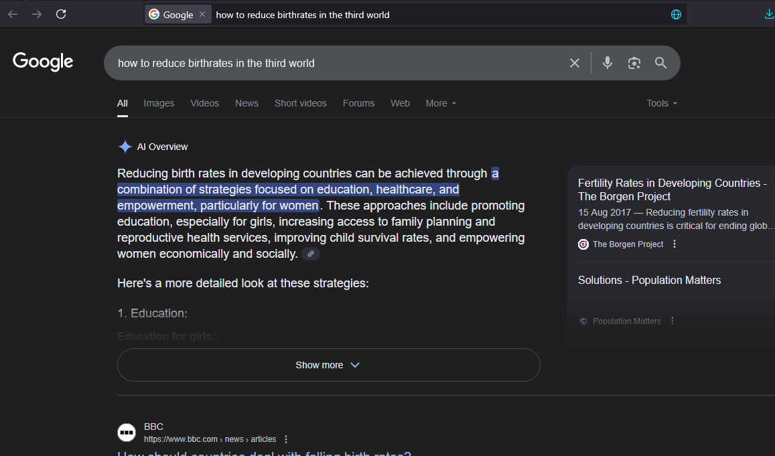Open the source link chip after overview paragraph
Image resolution: width=775 pixels, height=456 pixels.
click(310, 254)
